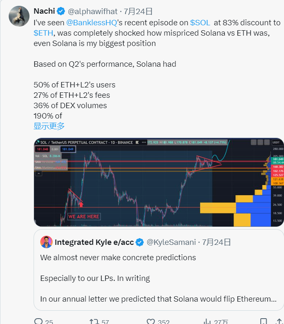Open the quoted Kyle Samani tweet text

pyautogui.click(x=158, y=278)
